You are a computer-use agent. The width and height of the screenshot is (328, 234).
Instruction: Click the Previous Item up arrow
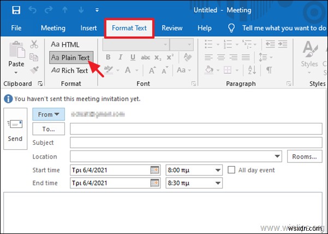65,10
